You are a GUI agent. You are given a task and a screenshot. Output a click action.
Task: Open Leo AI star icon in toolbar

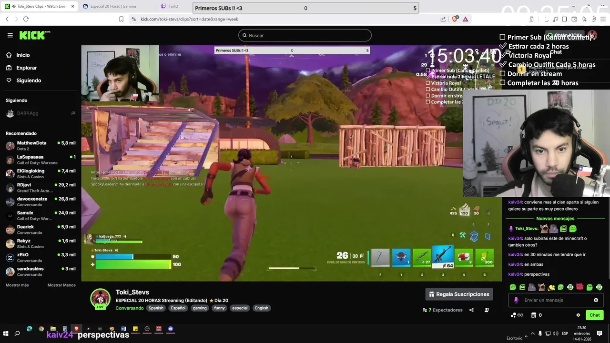click(584, 19)
